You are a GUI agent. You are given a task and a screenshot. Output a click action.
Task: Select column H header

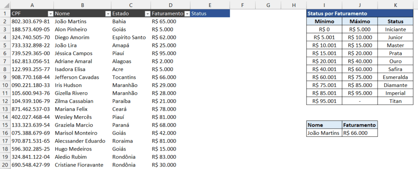(294, 5)
